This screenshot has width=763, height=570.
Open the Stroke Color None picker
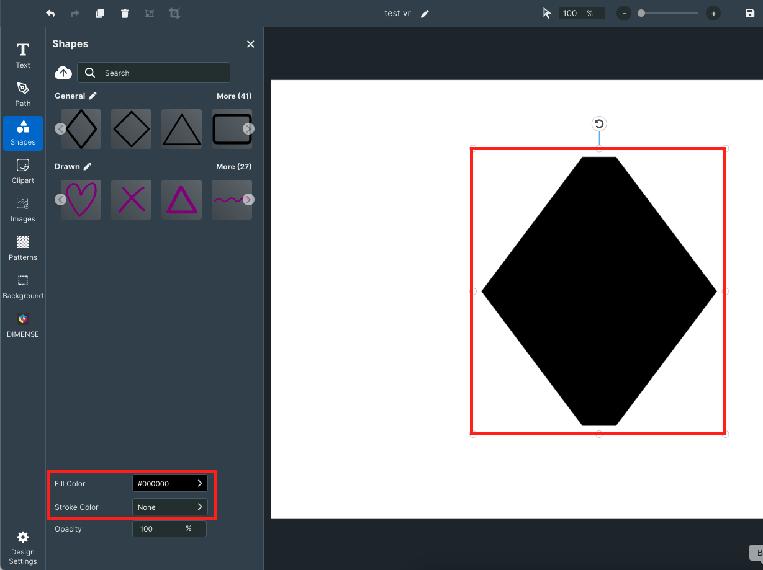point(170,507)
